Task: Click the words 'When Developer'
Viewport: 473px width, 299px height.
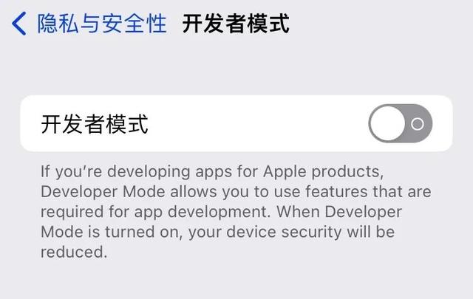Action: pos(339,212)
